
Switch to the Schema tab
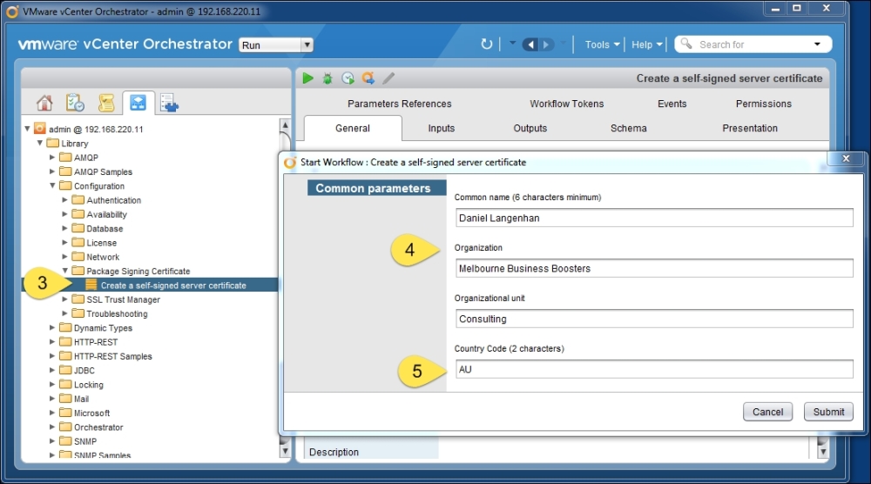pos(628,128)
